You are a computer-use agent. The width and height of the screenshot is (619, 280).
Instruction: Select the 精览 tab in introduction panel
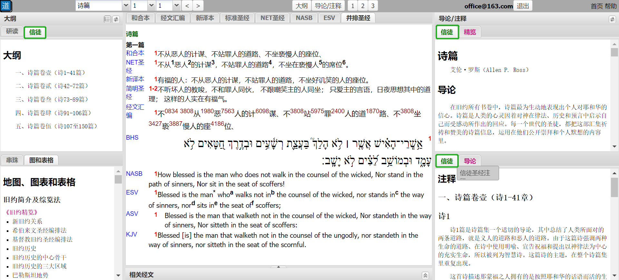(470, 32)
